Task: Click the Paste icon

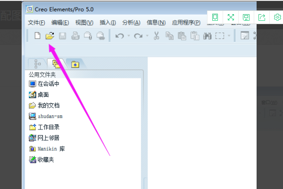Action: click(x=182, y=35)
